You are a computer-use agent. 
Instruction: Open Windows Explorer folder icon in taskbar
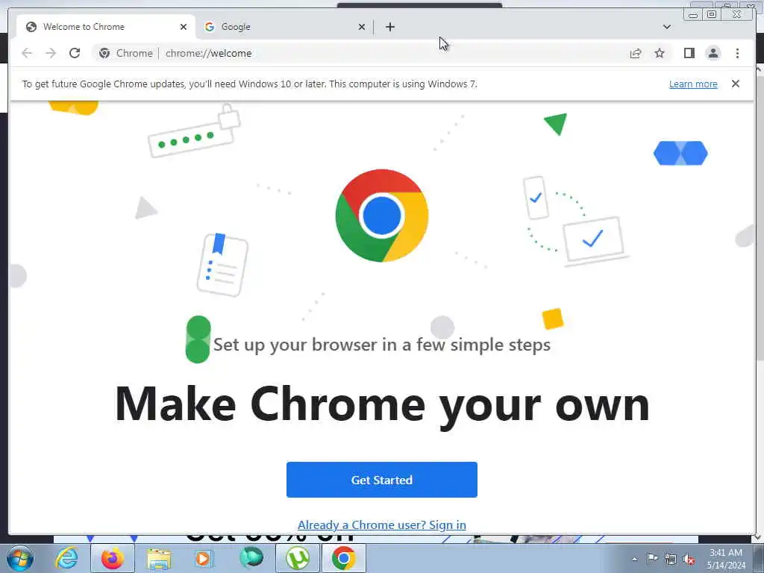click(159, 558)
